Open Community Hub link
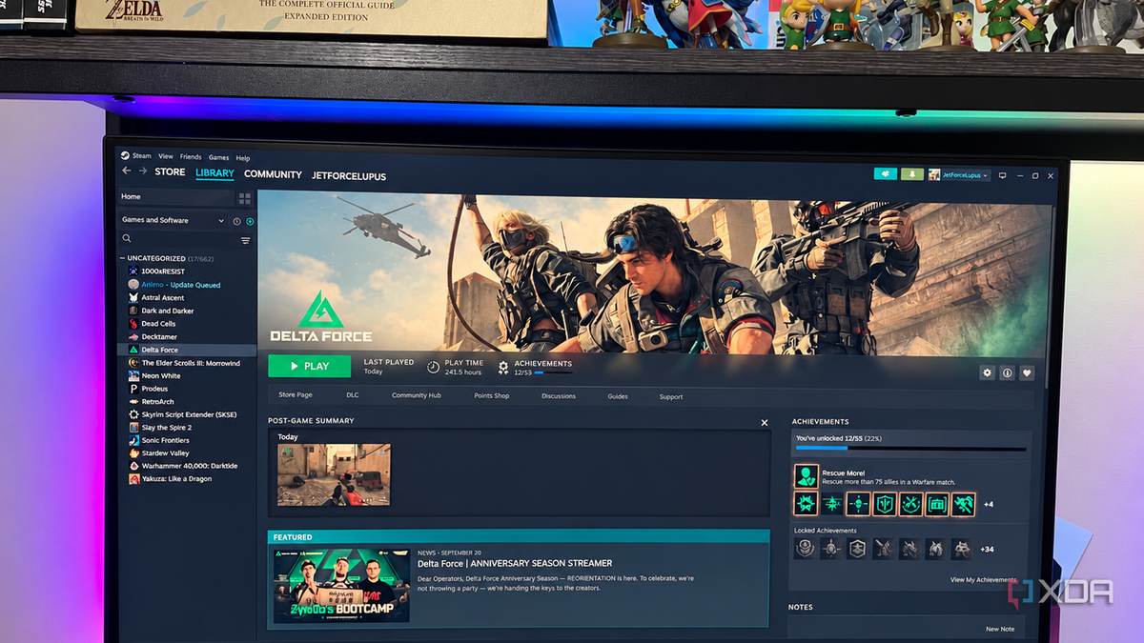This screenshot has width=1144, height=643. [x=417, y=395]
